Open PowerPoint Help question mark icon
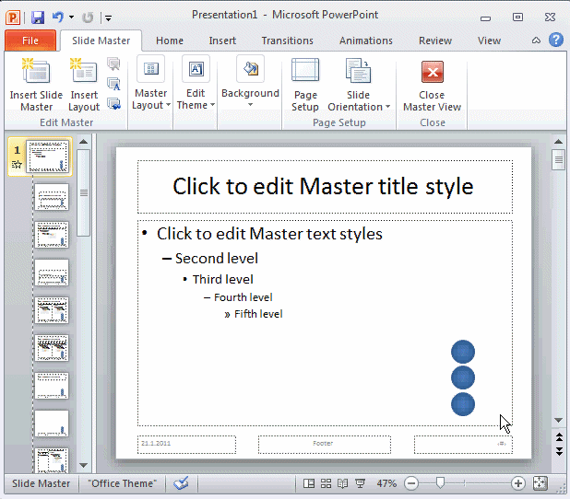The image size is (570, 499). point(556,40)
